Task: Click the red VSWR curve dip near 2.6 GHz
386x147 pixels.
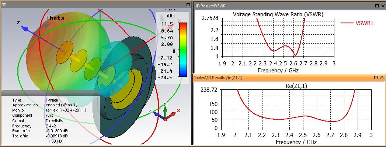Action: pyautogui.click(x=296, y=55)
